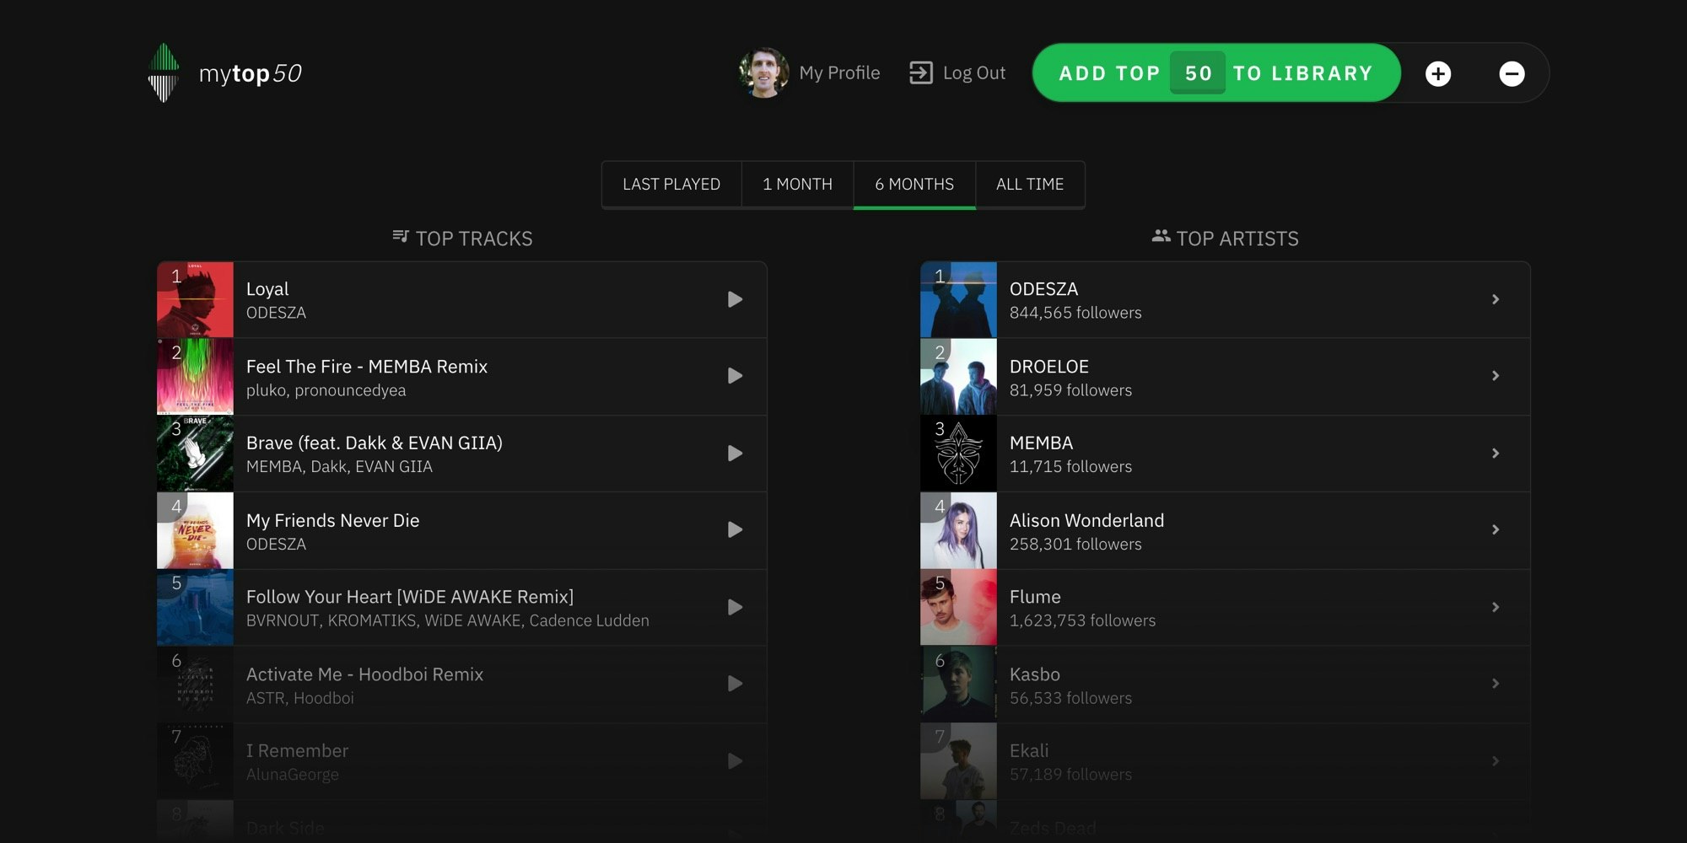Viewport: 1687px width, 843px height.
Task: Select Alison Wonderland 258,301 followers text
Action: (x=1075, y=544)
